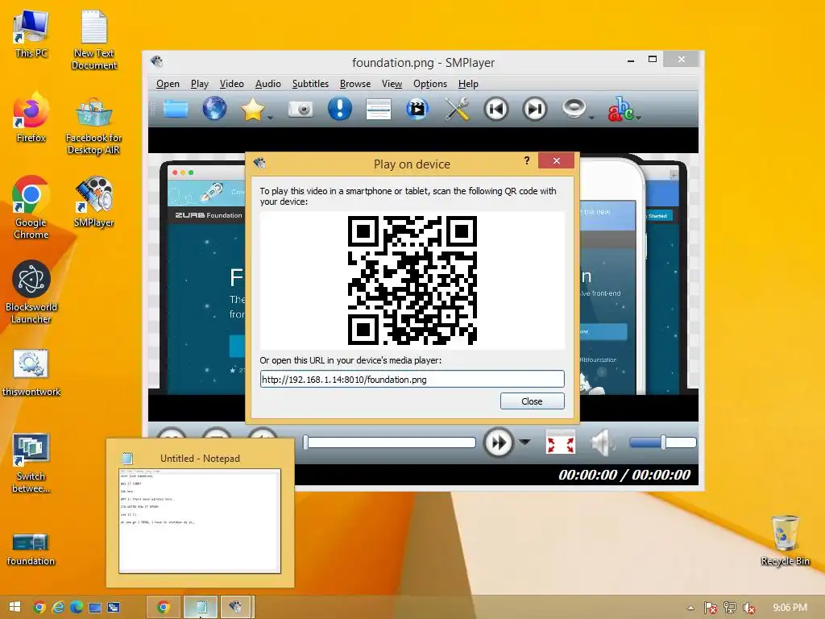Click the 9:06 PM taskbar clock
The height and width of the screenshot is (619, 825).
(x=790, y=608)
